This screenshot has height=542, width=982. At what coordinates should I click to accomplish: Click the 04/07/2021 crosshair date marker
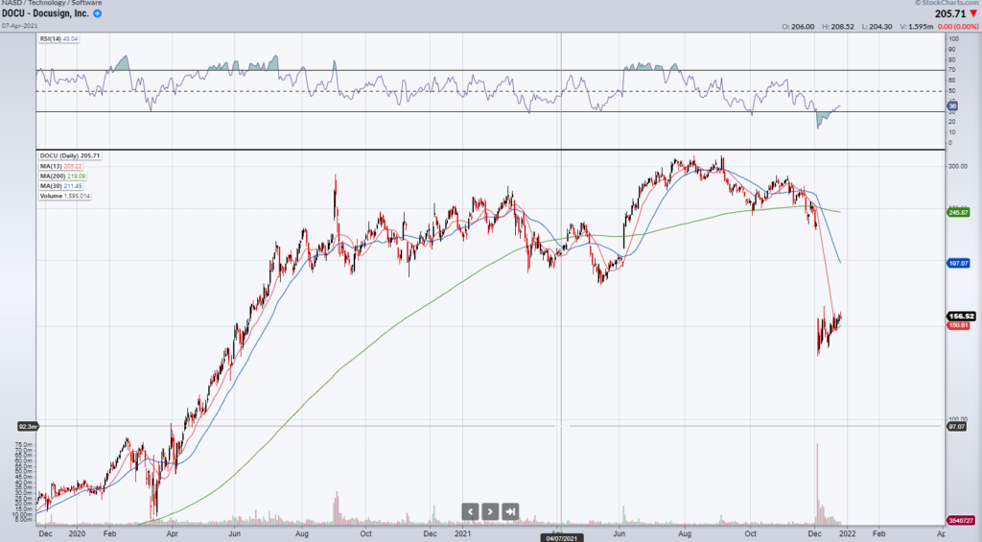[x=560, y=538]
